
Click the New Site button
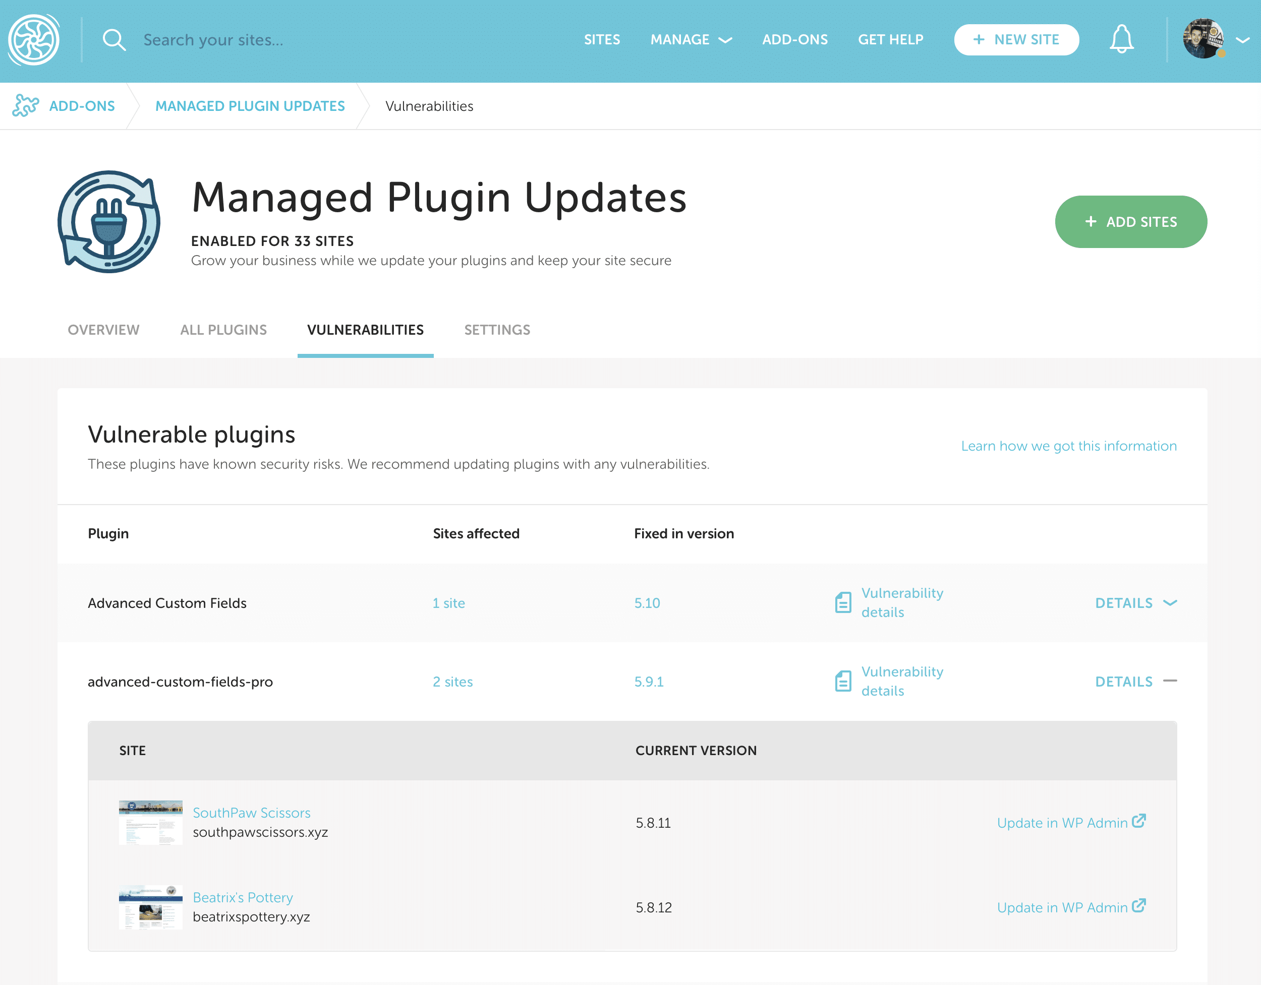point(1016,40)
